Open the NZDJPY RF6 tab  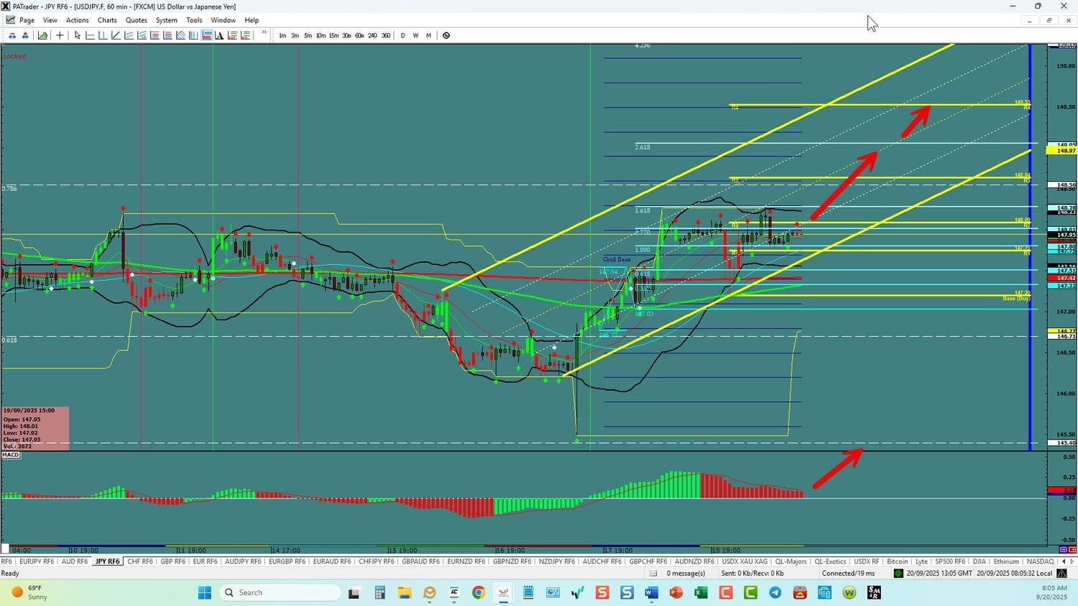click(556, 561)
